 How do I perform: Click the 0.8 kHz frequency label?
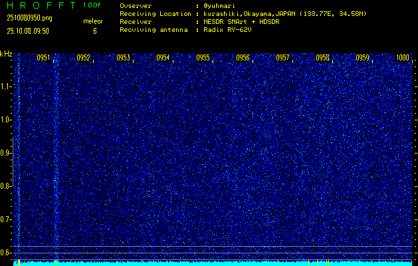[x=6, y=186]
